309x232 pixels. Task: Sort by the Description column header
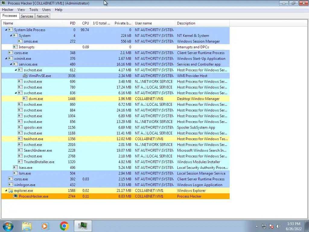click(202, 23)
